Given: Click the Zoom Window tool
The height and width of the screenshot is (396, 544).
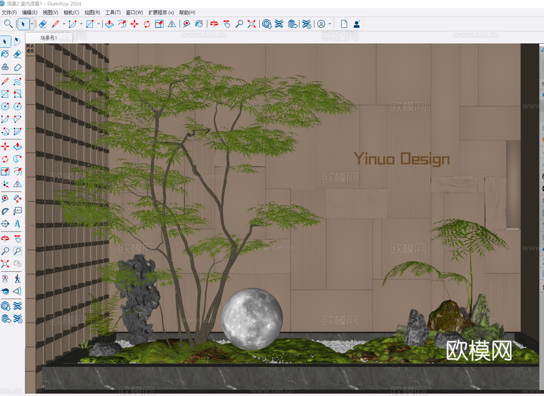Looking at the screenshot, I should (17, 251).
